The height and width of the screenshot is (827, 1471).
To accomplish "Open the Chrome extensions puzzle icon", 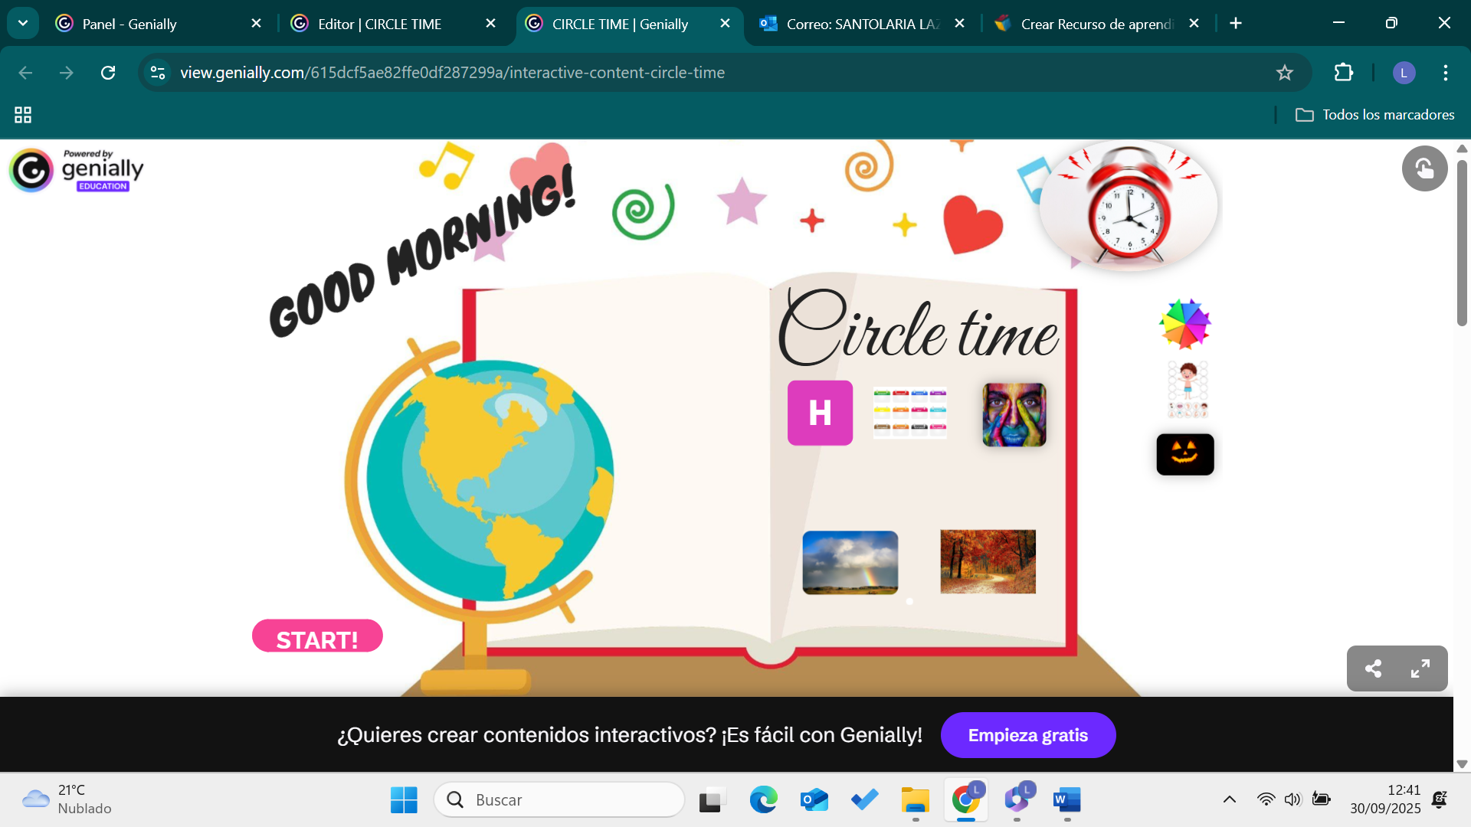I will tap(1343, 73).
